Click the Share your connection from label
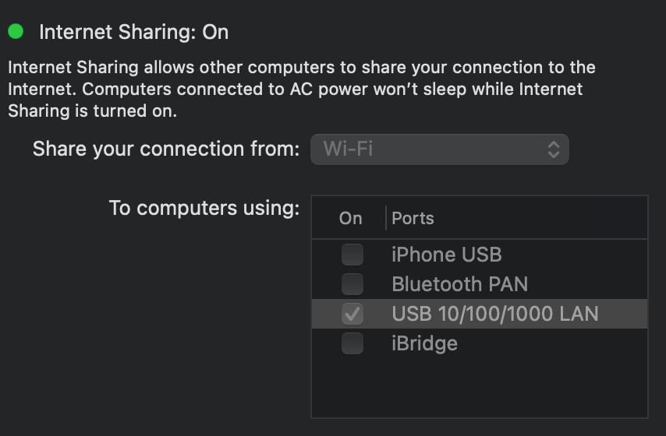The width and height of the screenshot is (666, 436). pos(165,149)
